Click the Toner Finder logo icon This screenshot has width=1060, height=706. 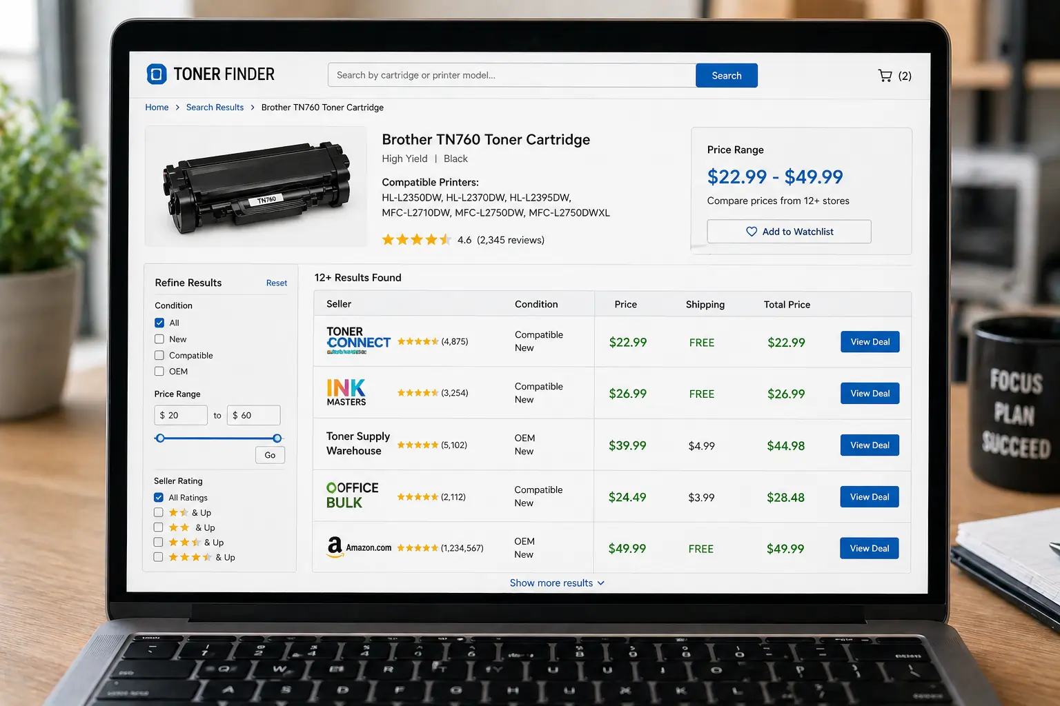point(157,74)
